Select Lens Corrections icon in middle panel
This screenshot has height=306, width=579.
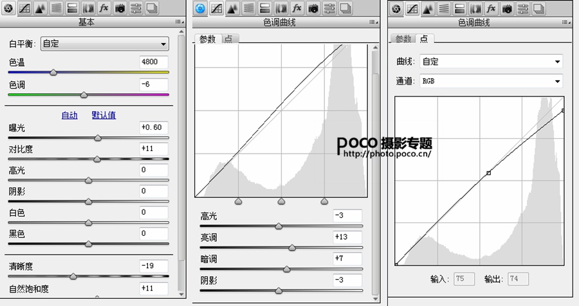281,8
